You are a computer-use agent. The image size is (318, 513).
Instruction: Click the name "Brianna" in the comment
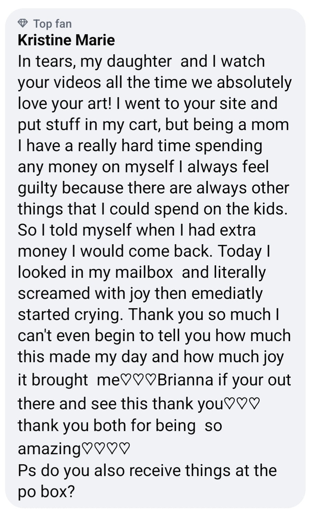(185, 379)
